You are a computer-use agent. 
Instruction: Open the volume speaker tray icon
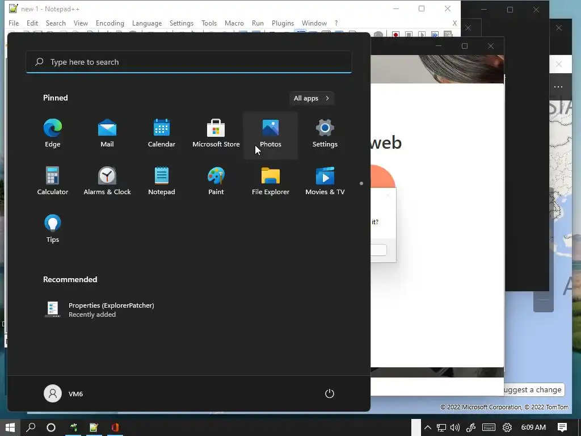coord(455,427)
